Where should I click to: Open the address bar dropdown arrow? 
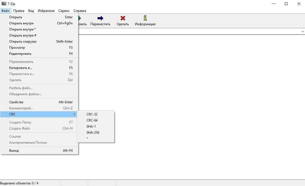tap(303, 32)
